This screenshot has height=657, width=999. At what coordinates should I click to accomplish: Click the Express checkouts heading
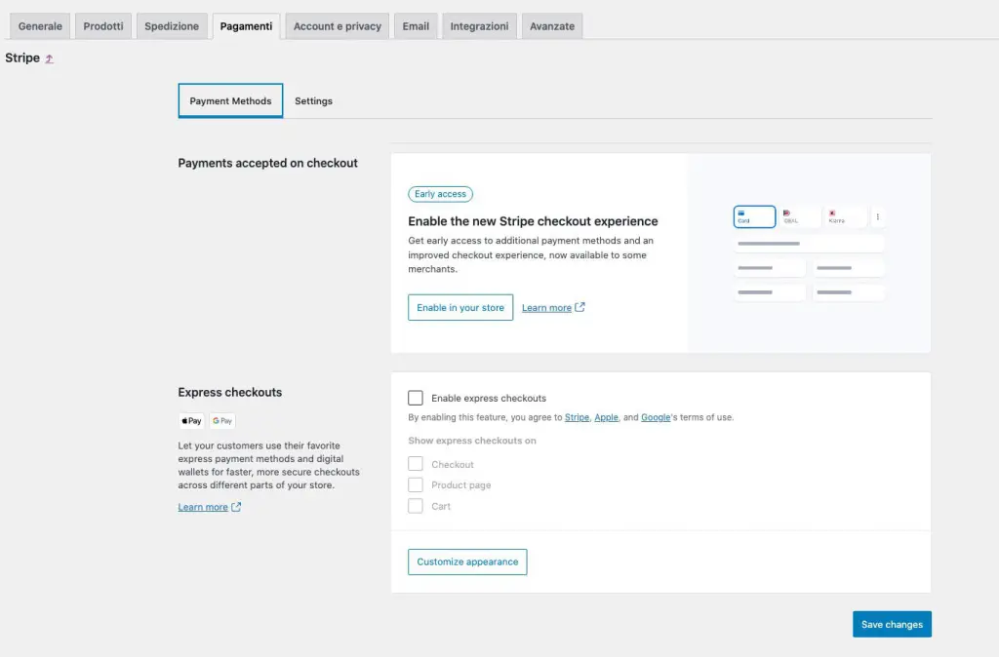(x=230, y=392)
